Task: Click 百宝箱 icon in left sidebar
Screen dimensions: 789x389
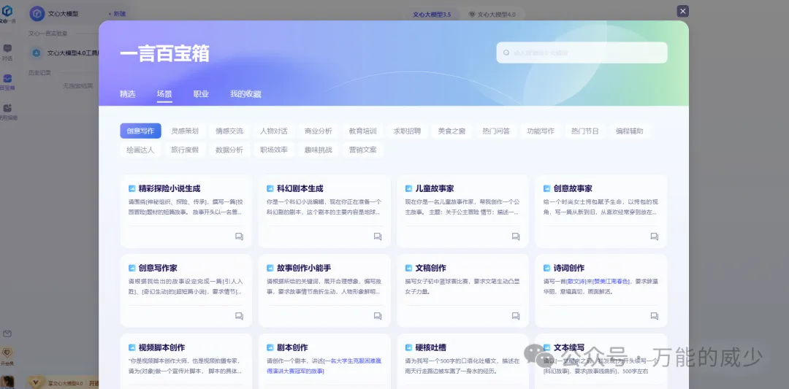Action: pos(7,78)
